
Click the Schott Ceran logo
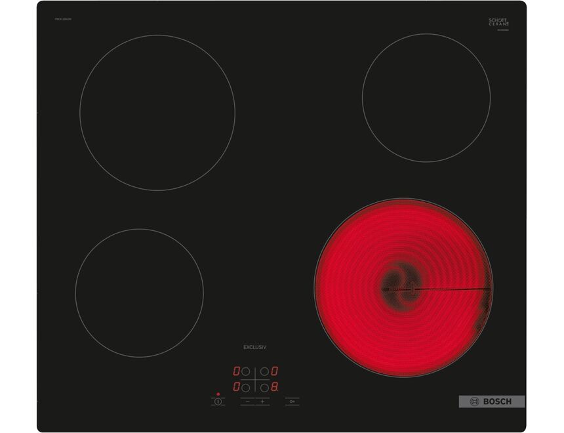[498, 22]
